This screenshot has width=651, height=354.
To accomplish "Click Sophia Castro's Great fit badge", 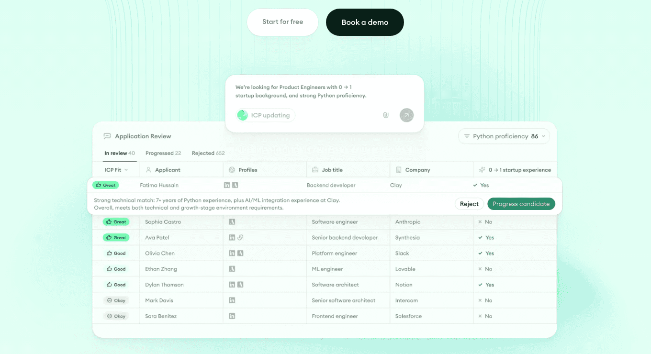I will (x=116, y=222).
